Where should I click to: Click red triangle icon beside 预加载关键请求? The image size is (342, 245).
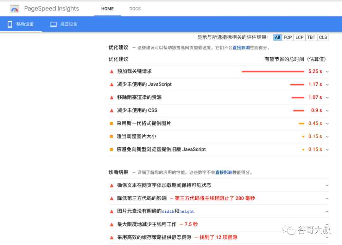click(112, 71)
